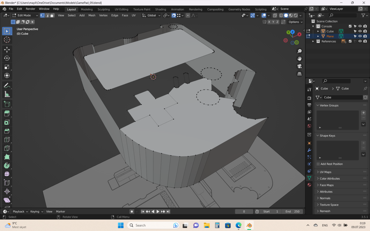This screenshot has height=231, width=370.
Task: Click the Cursor tool icon
Action: pyautogui.click(x=7, y=40)
